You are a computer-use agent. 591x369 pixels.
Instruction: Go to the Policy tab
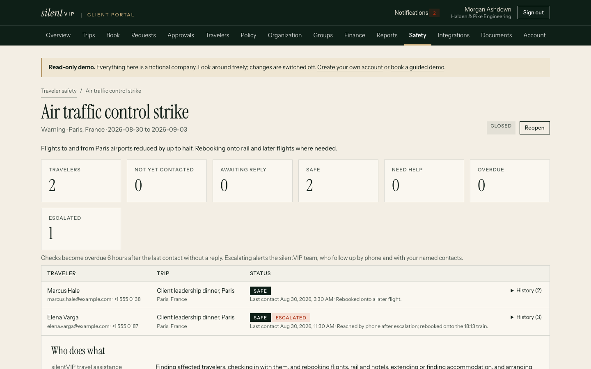pyautogui.click(x=248, y=35)
